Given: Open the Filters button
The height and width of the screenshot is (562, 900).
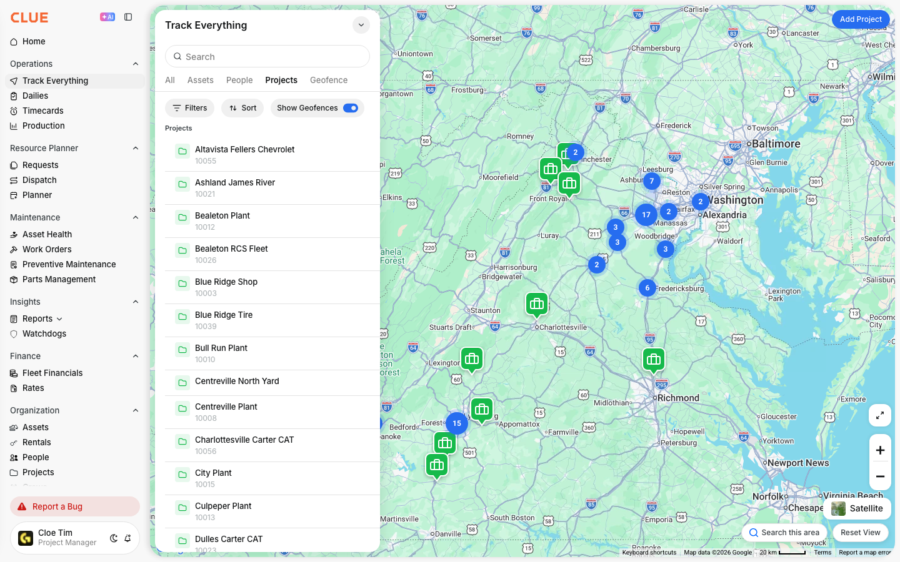Looking at the screenshot, I should (x=190, y=108).
